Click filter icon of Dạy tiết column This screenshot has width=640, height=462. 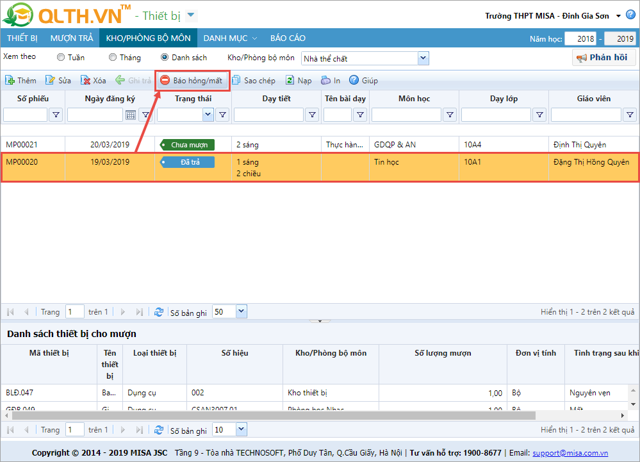point(312,115)
